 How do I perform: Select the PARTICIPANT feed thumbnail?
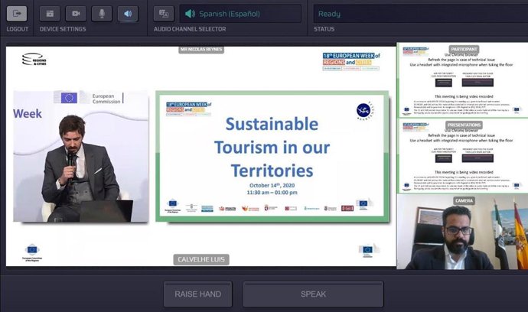463,80
